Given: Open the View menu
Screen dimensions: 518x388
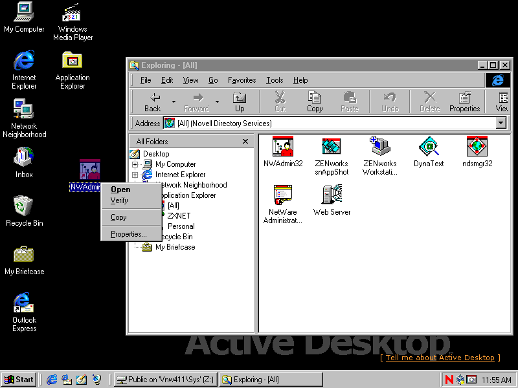Looking at the screenshot, I should [x=190, y=80].
